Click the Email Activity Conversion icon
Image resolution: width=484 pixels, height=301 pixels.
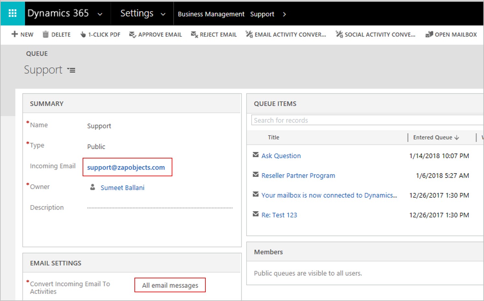[249, 34]
